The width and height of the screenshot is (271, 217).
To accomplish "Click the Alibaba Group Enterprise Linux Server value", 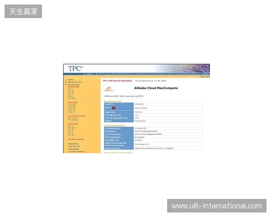I will pos(154,148).
